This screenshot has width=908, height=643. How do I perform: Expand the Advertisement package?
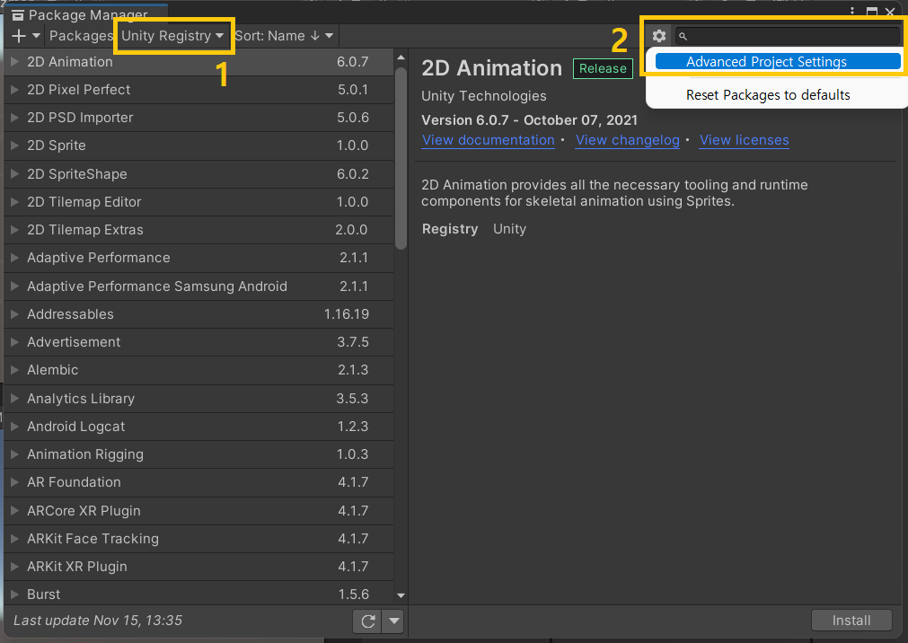(14, 342)
